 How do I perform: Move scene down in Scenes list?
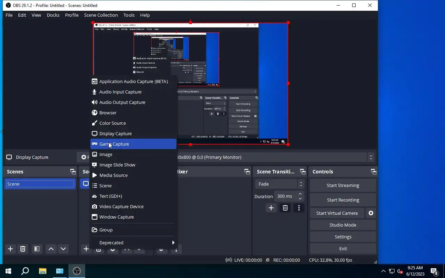[x=63, y=249]
